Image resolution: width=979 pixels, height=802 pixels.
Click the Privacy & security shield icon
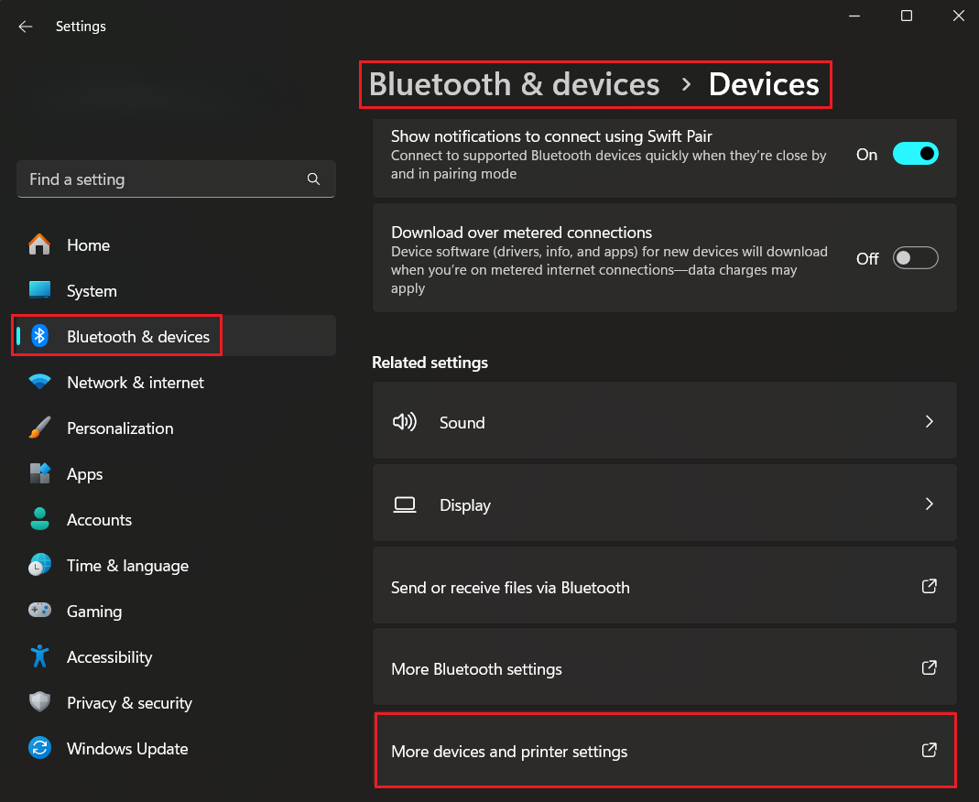39,702
